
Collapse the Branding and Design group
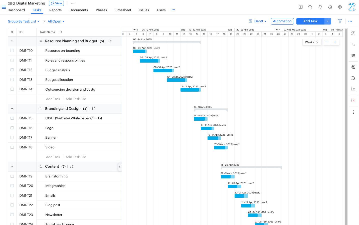coord(12,109)
